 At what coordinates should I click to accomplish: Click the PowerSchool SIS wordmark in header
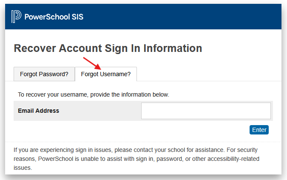point(54,17)
